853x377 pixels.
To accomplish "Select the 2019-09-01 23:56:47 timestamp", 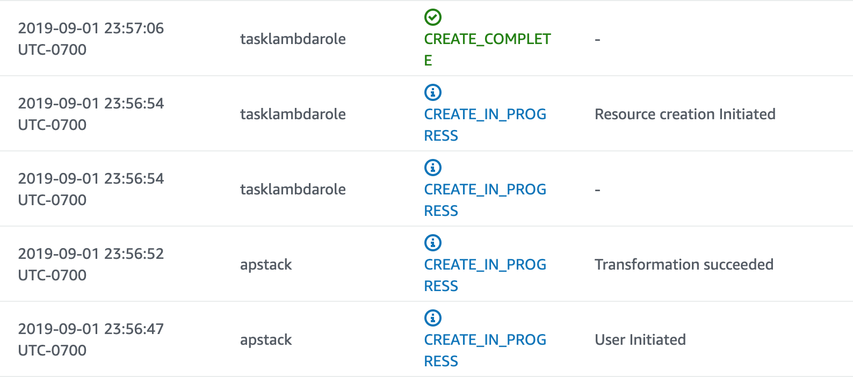I will click(x=91, y=339).
